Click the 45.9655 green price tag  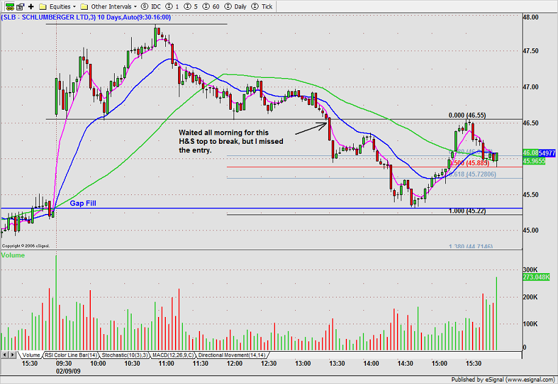[534, 161]
